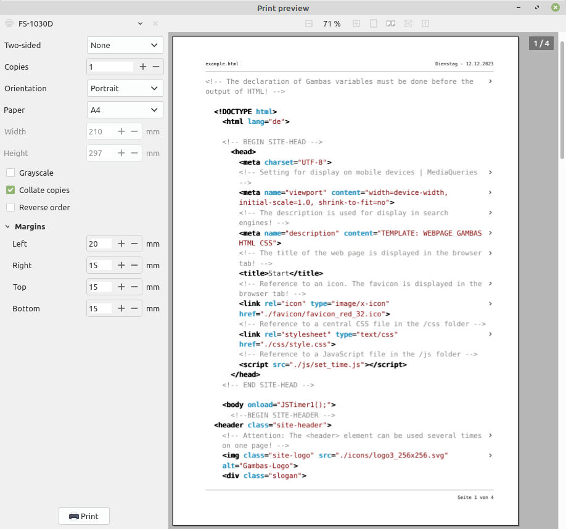
Task: Open the Orientation Portrait dropdown
Action: [x=125, y=88]
